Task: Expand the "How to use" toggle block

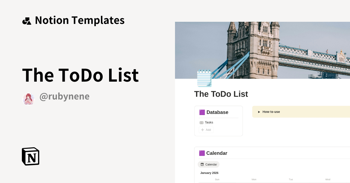Action: tap(271, 112)
